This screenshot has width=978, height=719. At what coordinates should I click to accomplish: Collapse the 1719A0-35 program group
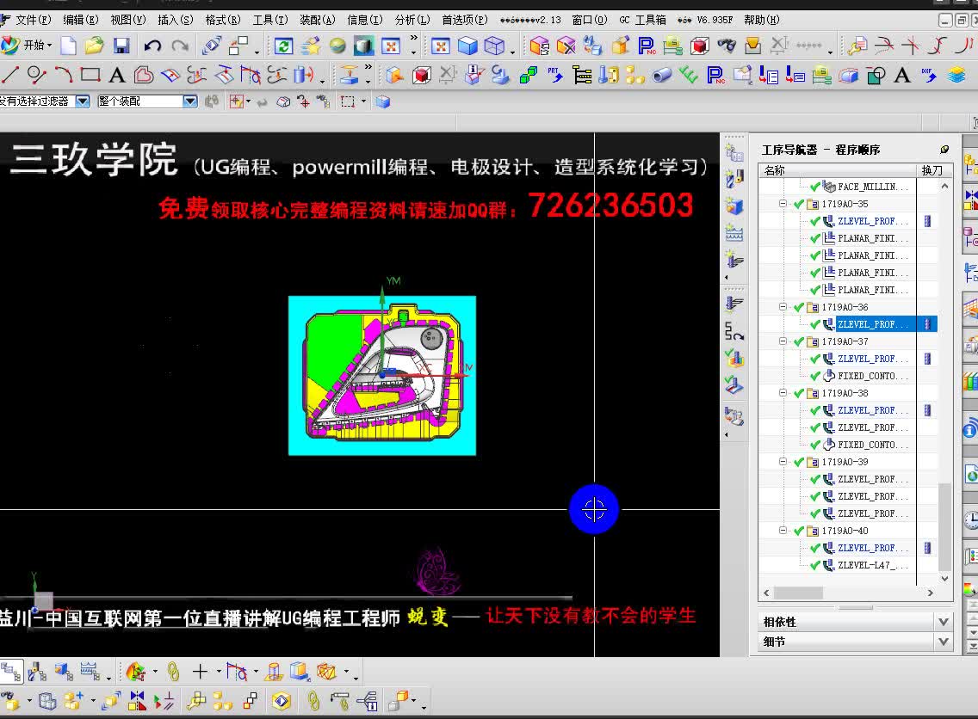coord(782,204)
